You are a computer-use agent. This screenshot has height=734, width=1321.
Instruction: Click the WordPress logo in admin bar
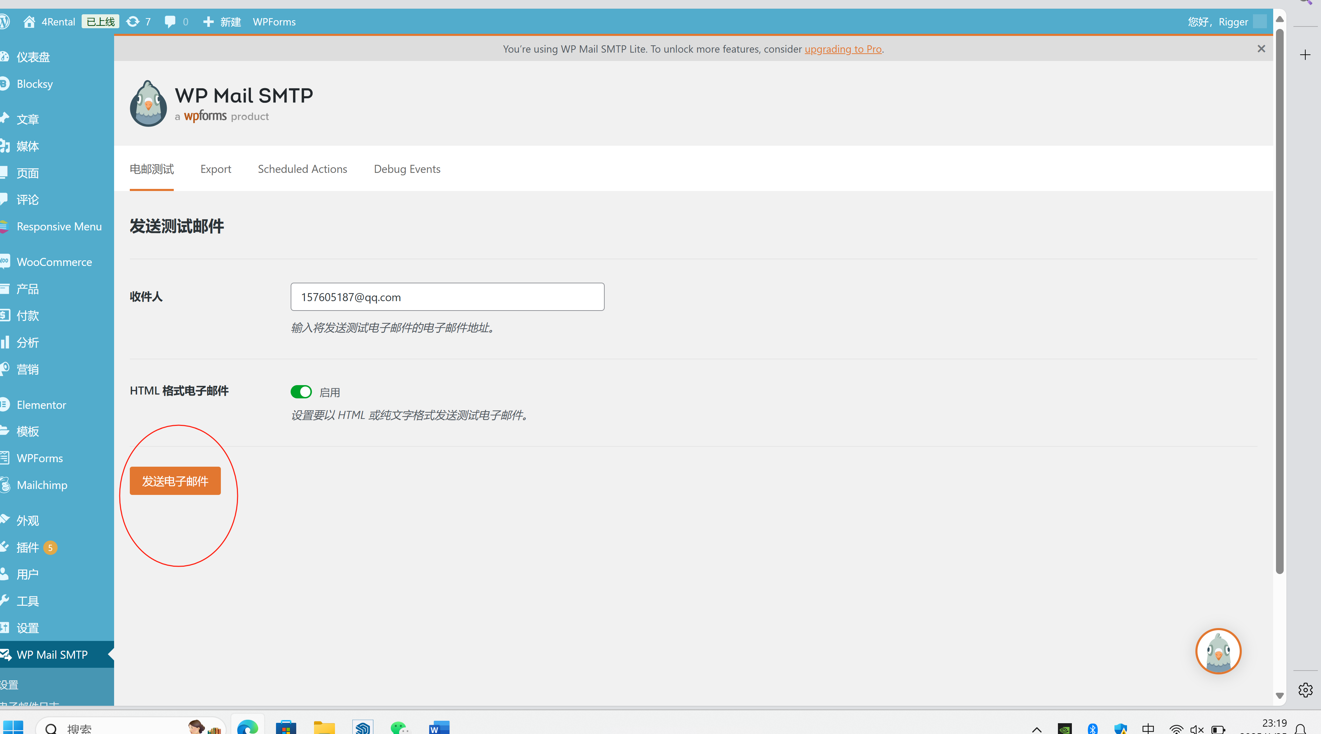click(x=5, y=22)
